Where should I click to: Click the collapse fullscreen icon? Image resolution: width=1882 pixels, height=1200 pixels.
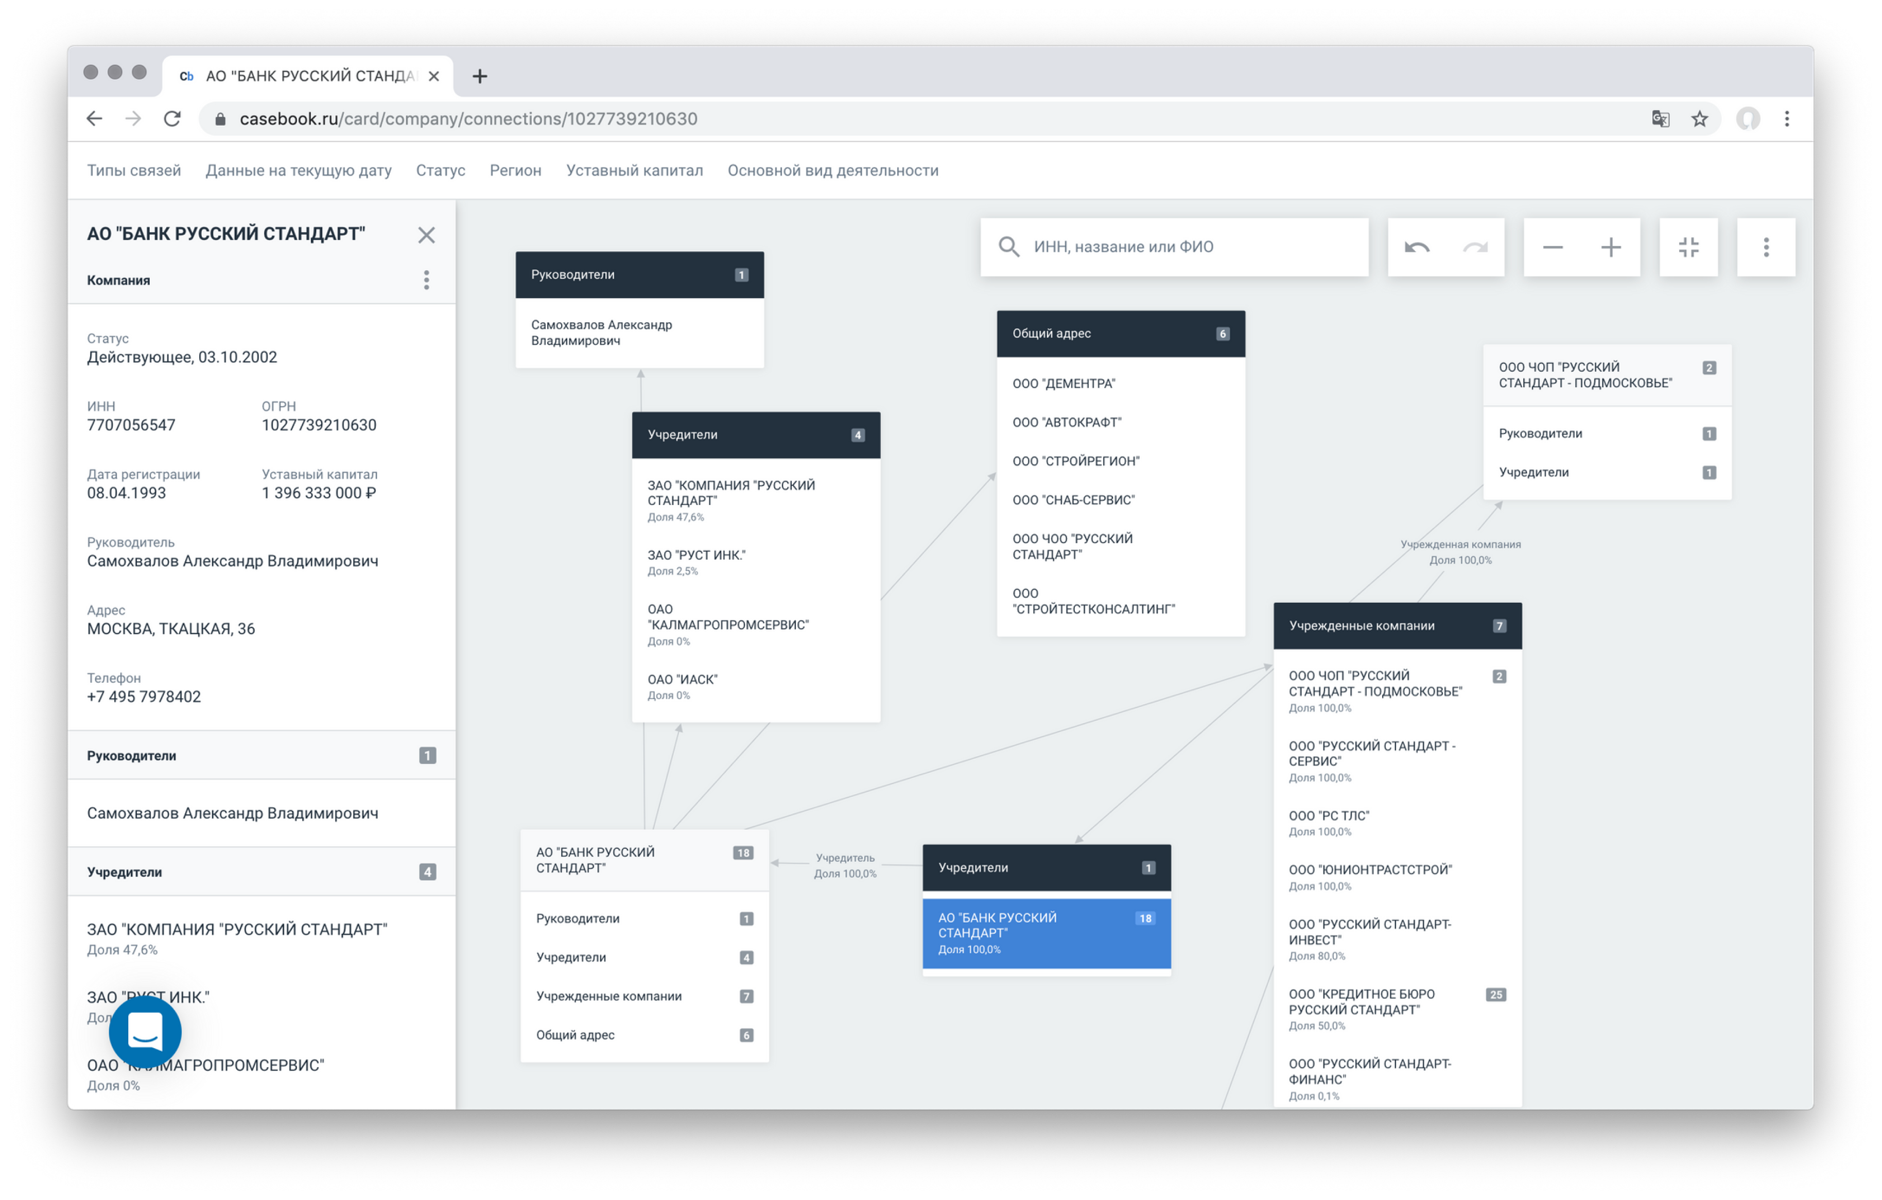coord(1688,248)
